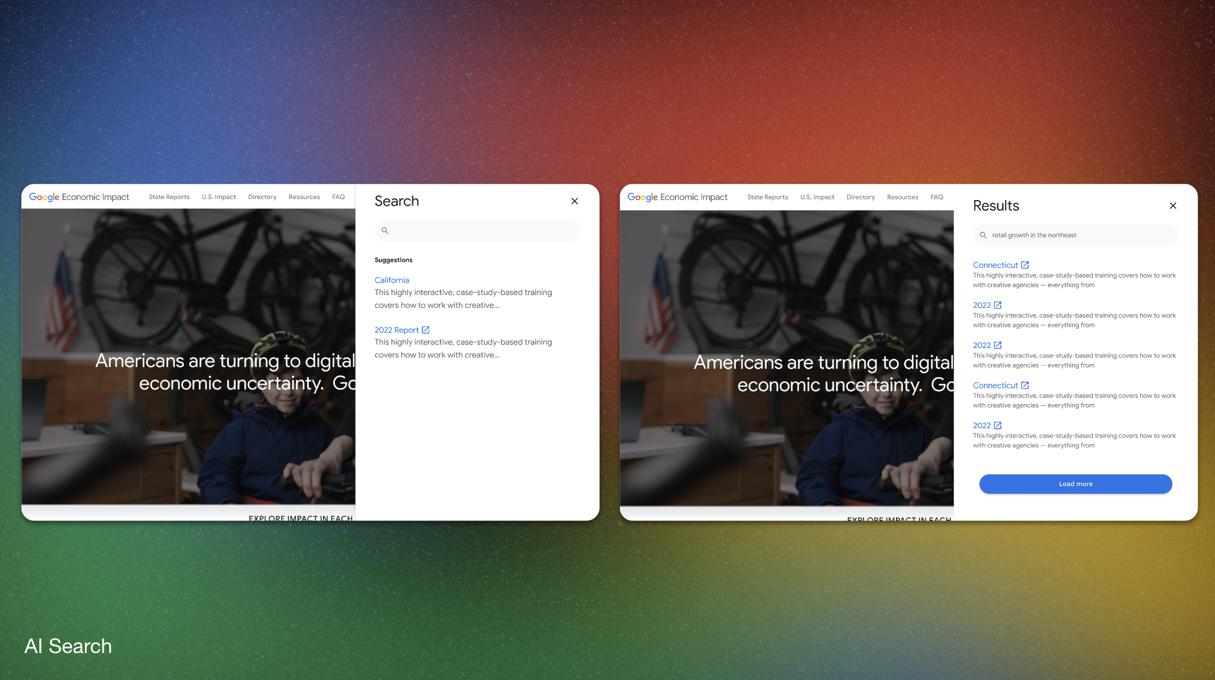Click the Directory navigation item
Screen dimensions: 1215x680
coord(262,197)
